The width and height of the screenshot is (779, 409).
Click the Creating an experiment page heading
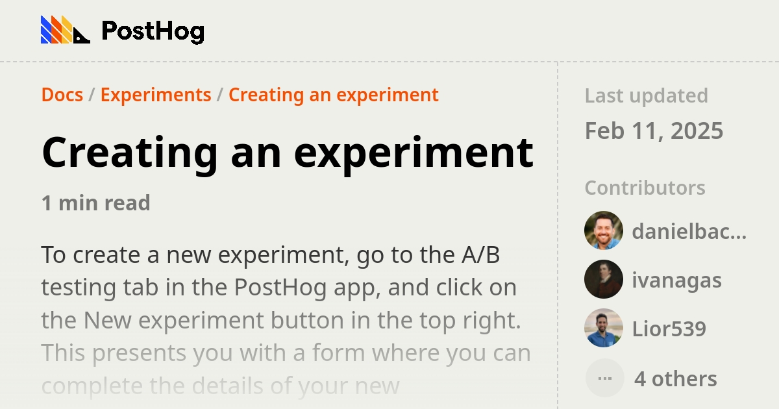[288, 152]
